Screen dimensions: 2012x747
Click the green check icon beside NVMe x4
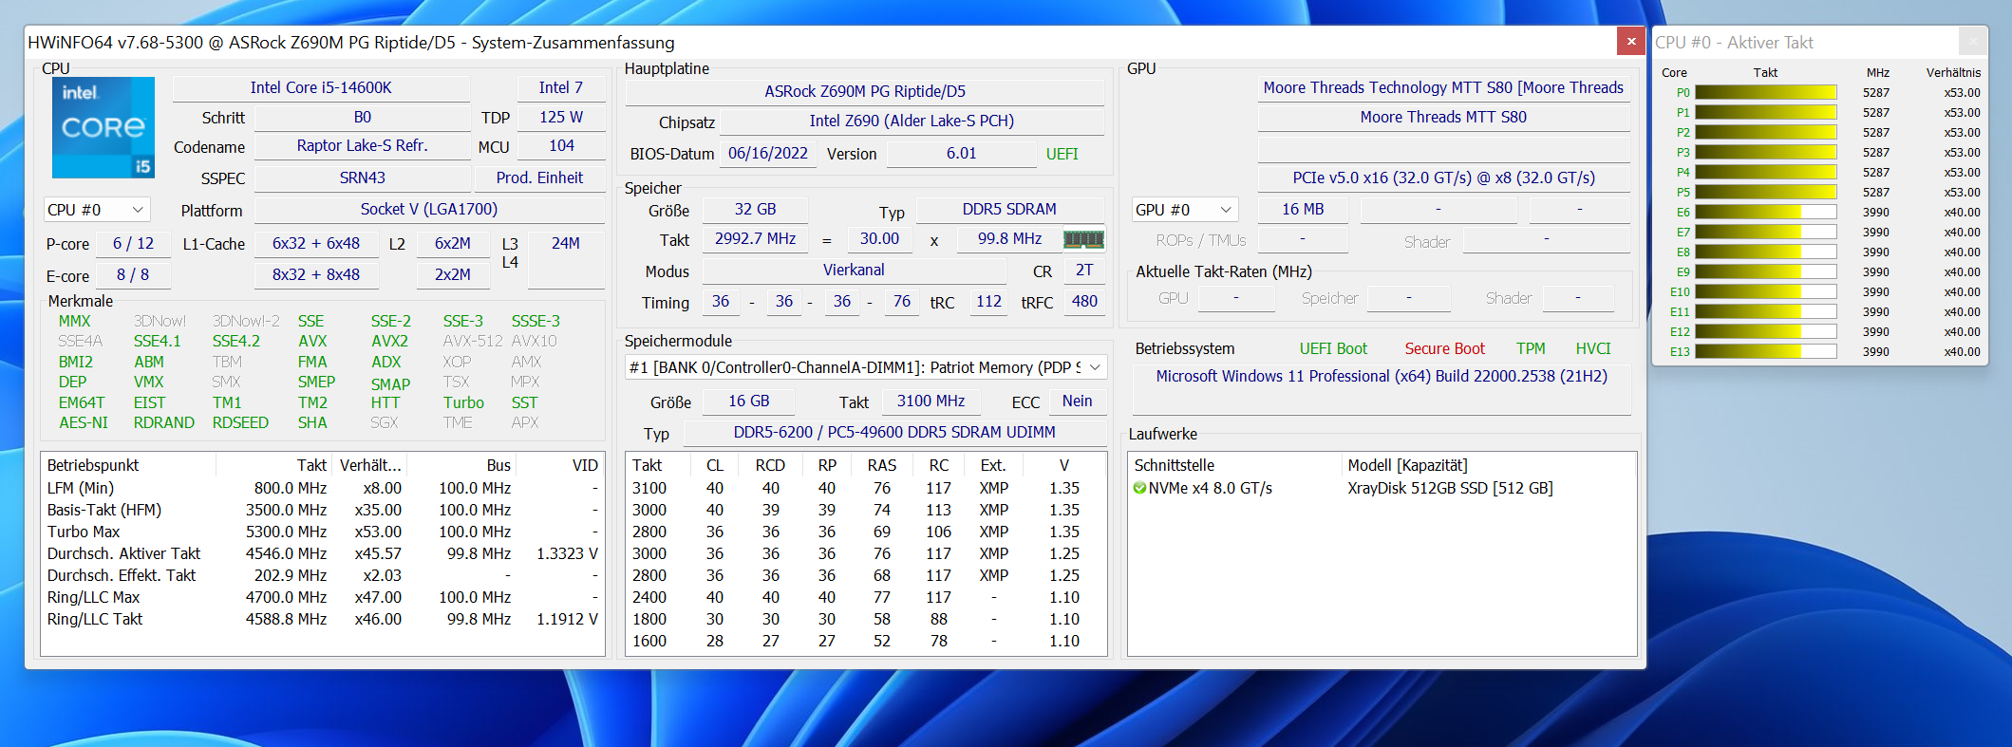click(1139, 488)
